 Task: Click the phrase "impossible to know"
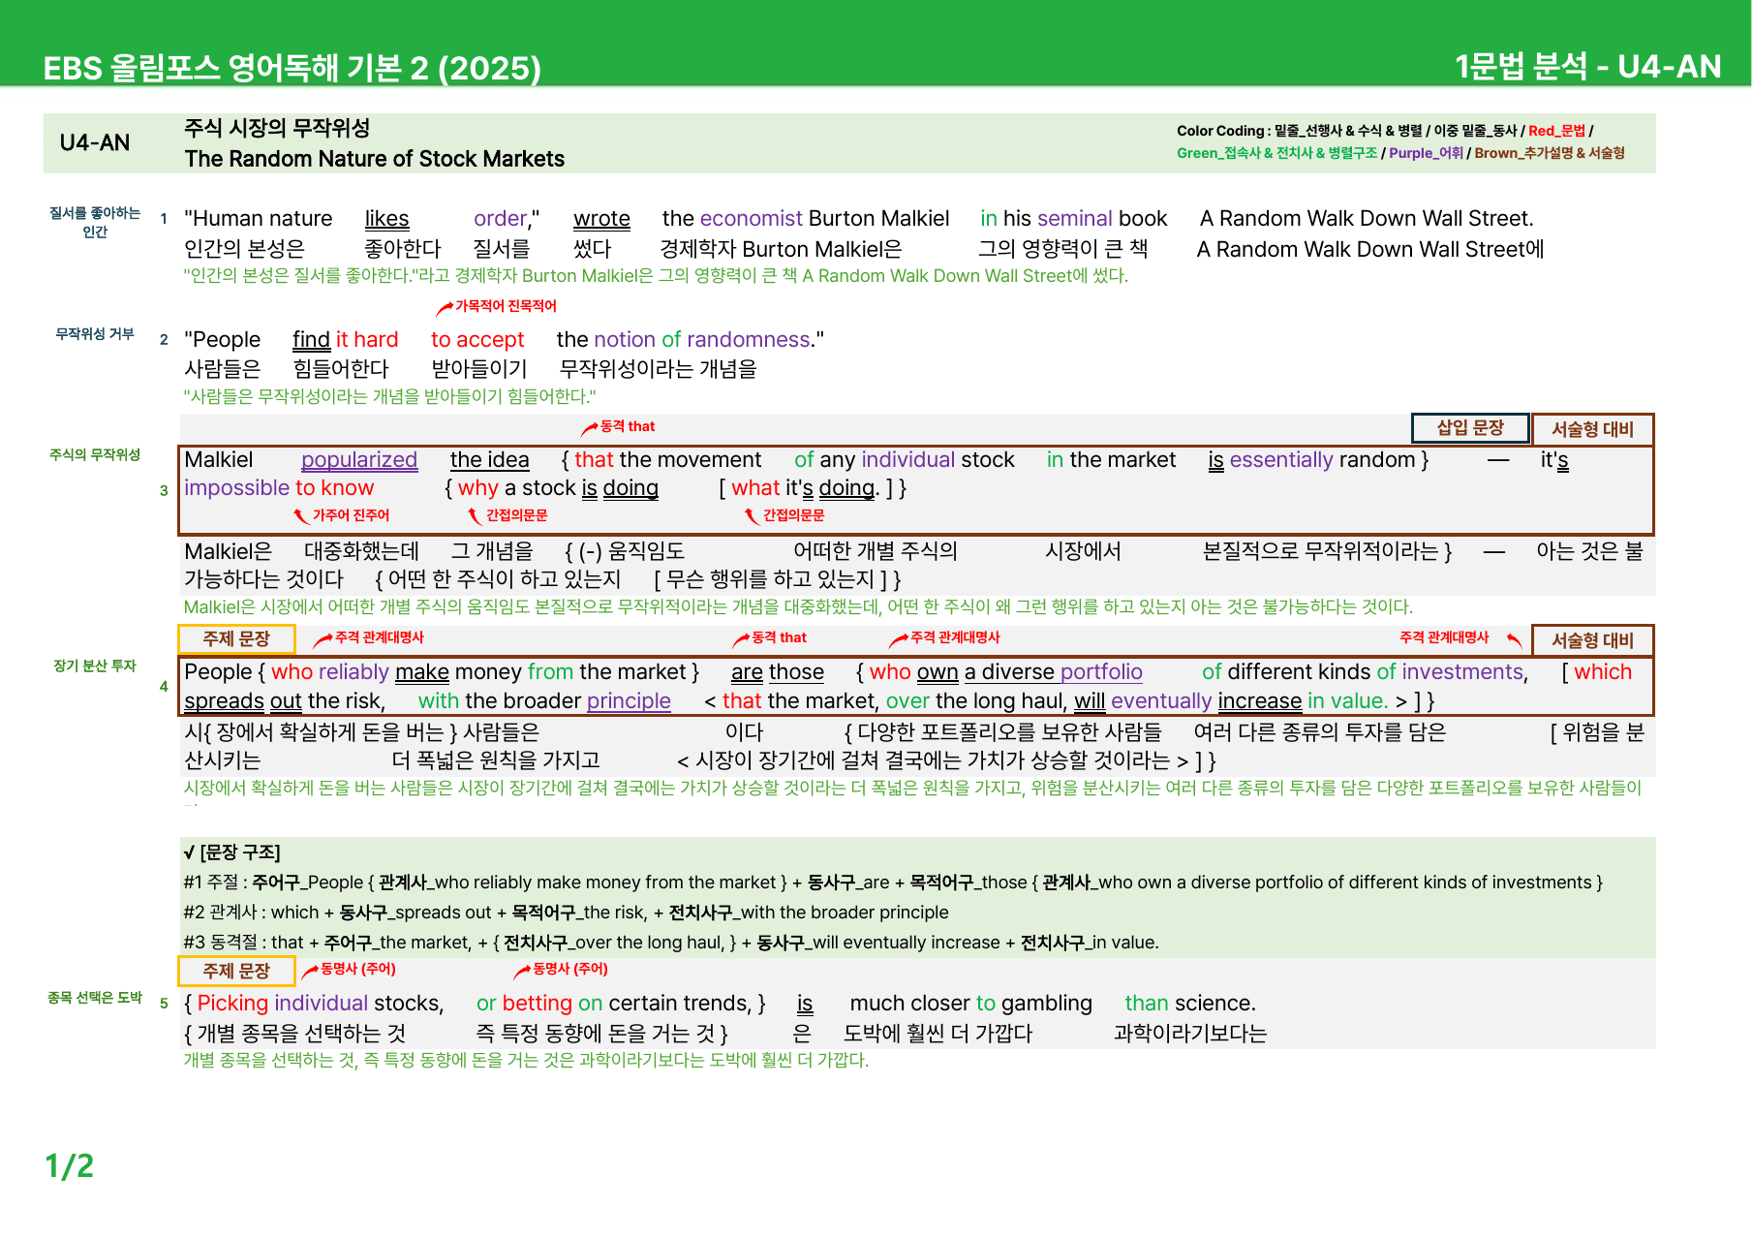click(279, 488)
